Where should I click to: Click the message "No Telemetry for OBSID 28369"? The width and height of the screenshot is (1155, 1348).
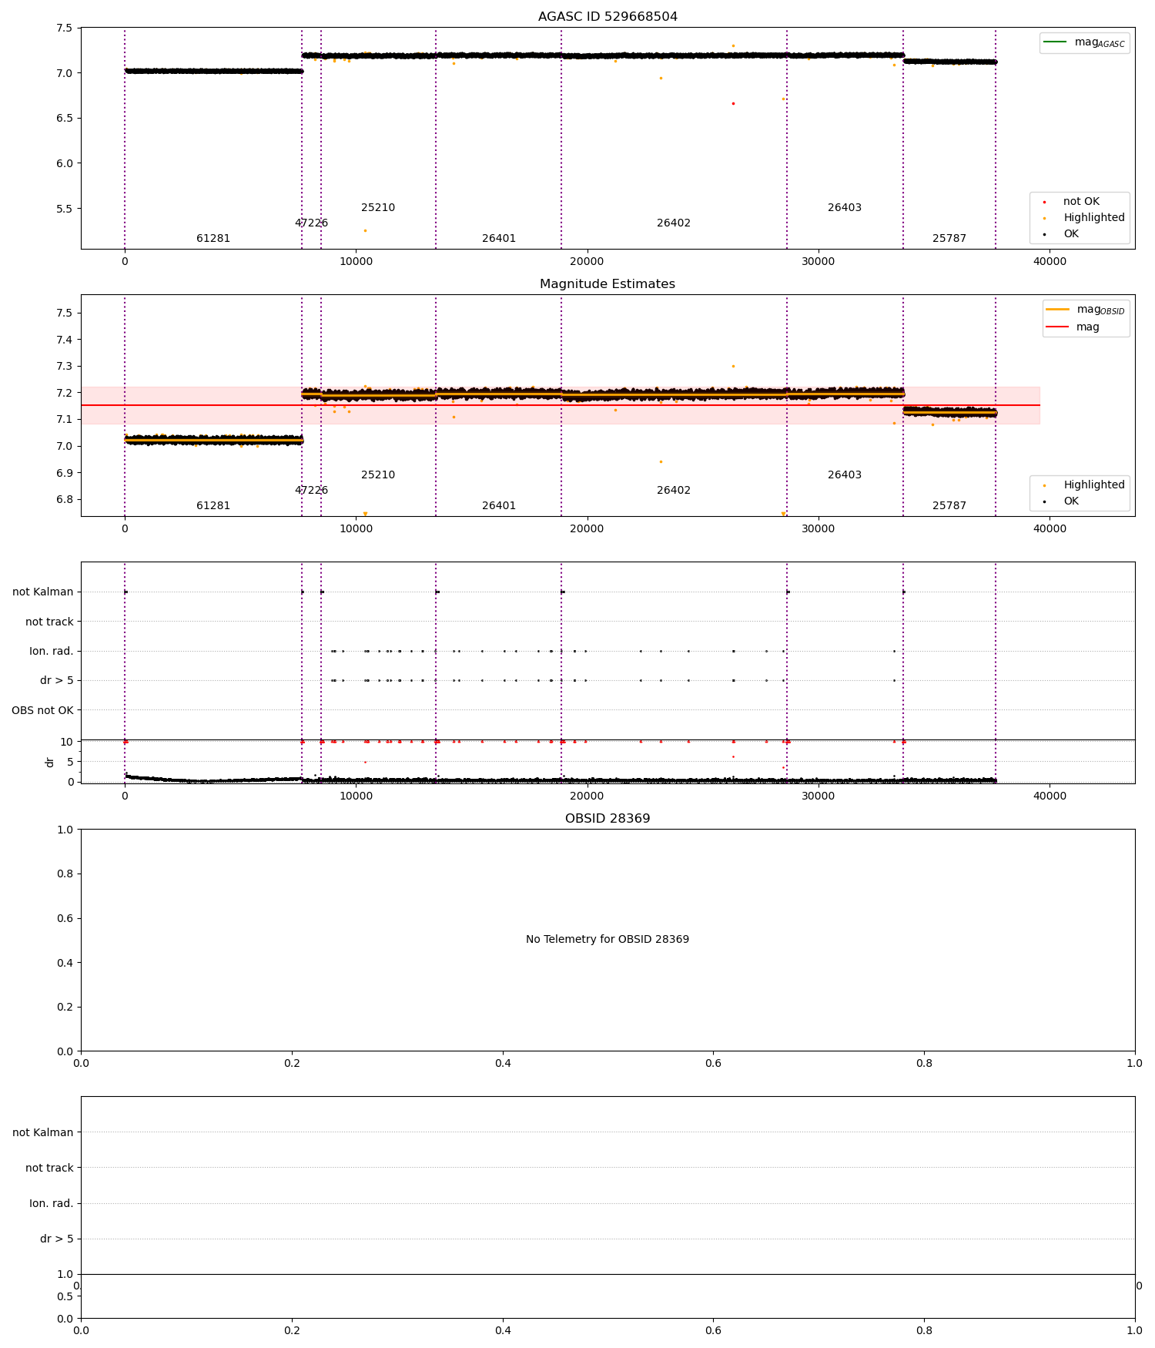(x=608, y=940)
